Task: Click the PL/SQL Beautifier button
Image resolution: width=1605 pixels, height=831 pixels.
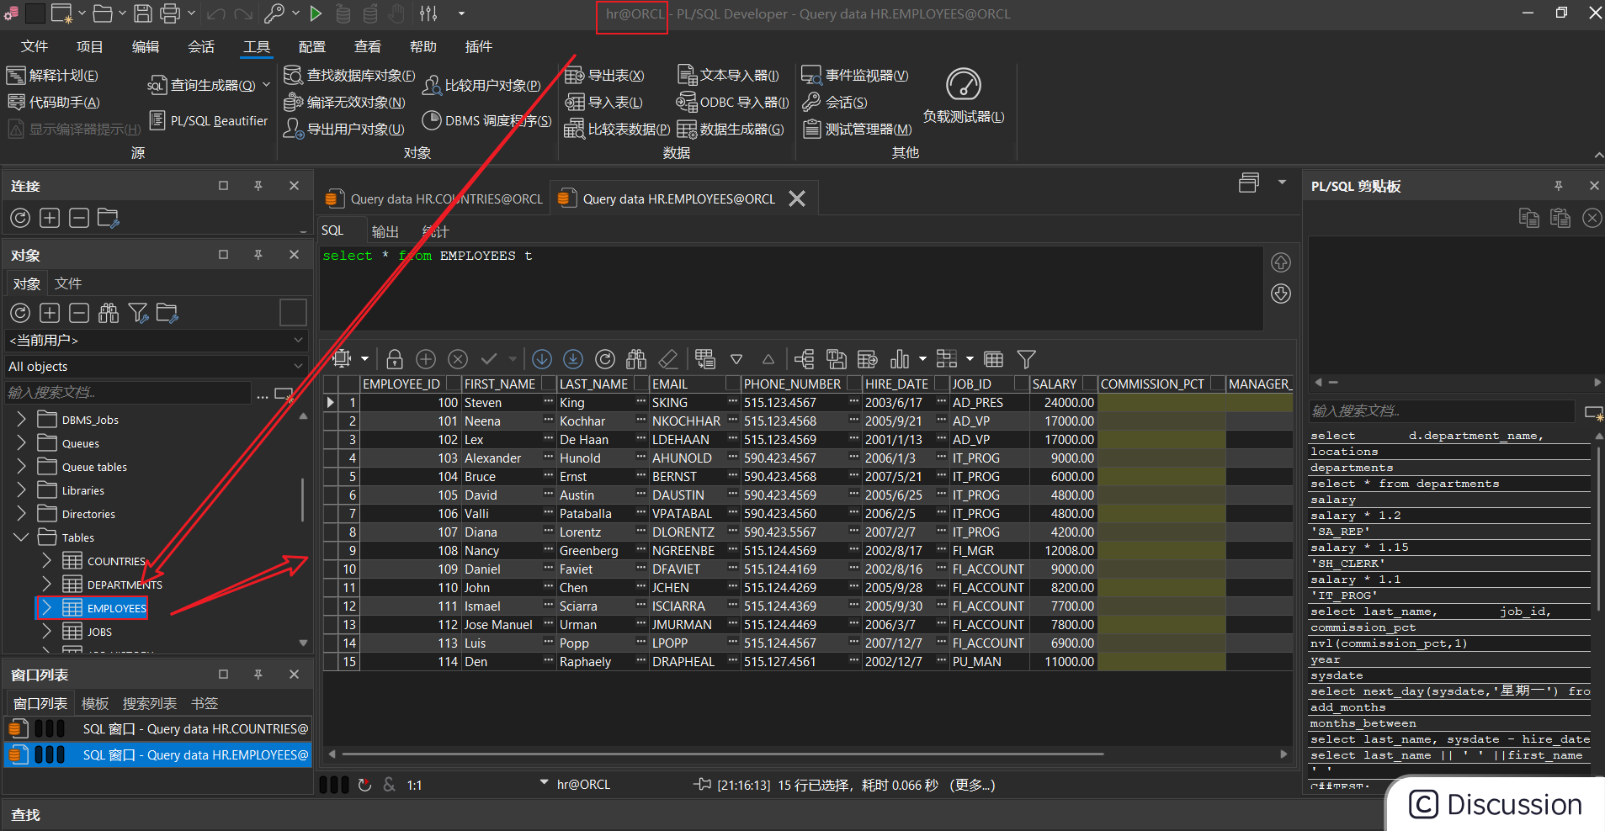Action: (209, 120)
